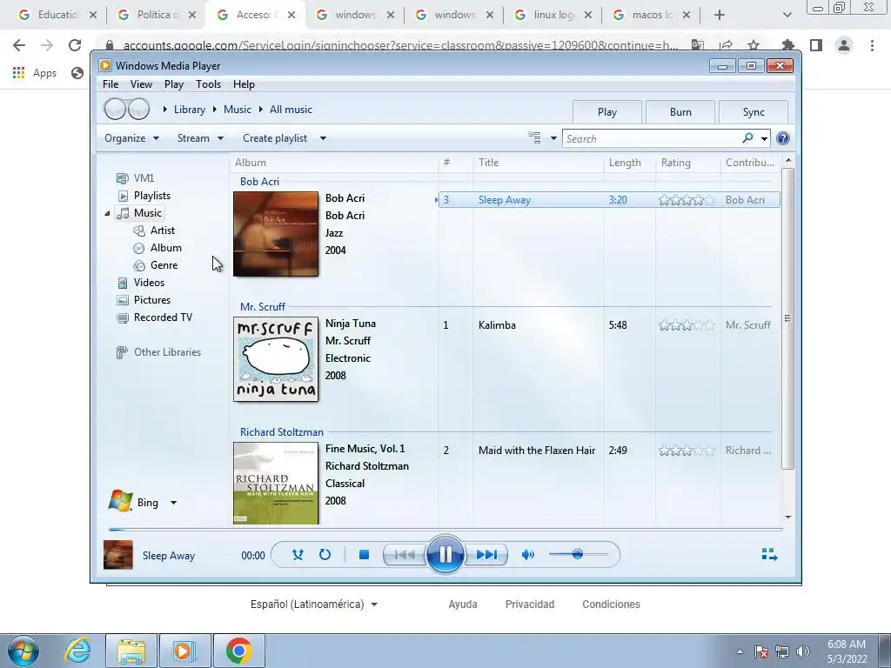Open Videos library
This screenshot has height=668, width=891.
point(149,283)
